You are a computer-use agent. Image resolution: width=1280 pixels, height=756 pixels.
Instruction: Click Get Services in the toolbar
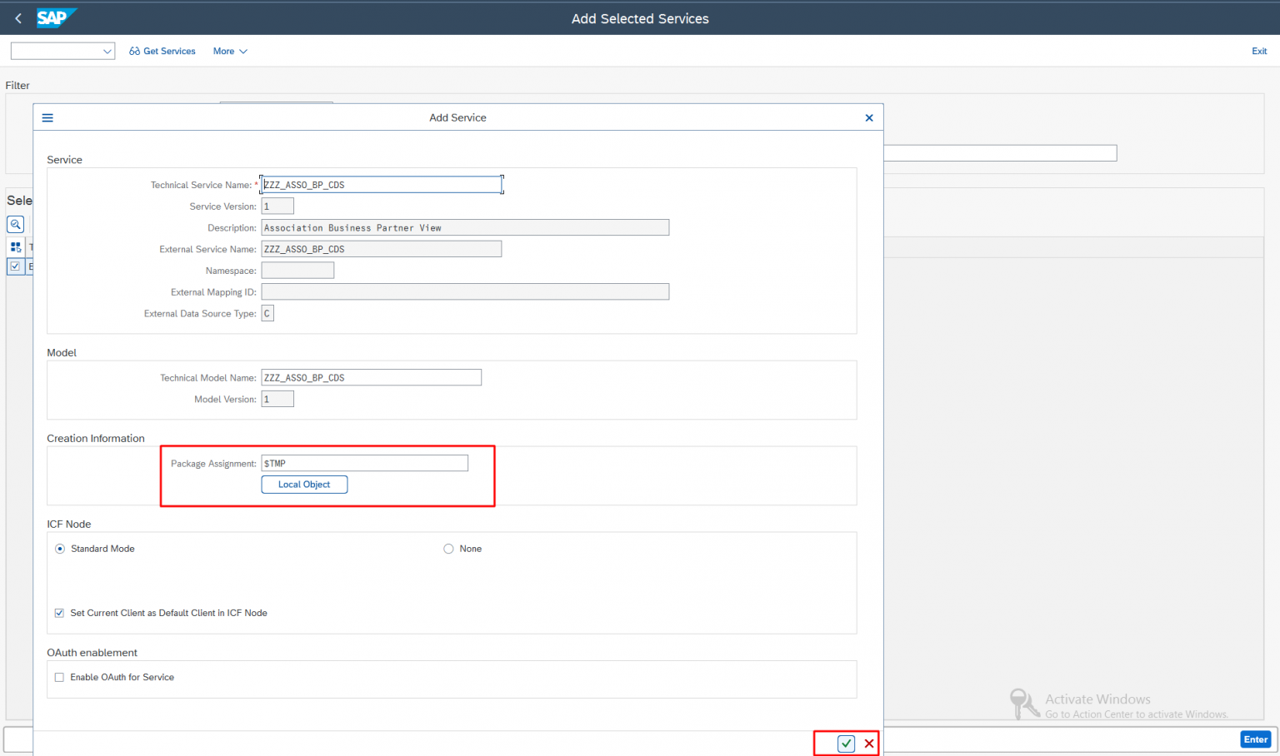[x=169, y=51]
